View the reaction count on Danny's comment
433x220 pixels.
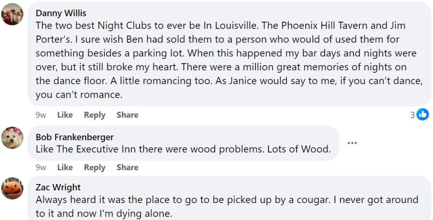point(412,115)
